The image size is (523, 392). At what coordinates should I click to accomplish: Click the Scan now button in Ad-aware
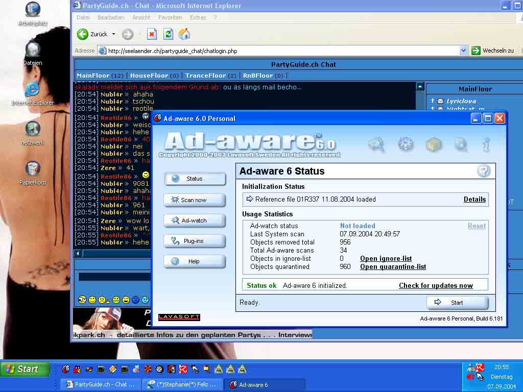coord(194,200)
